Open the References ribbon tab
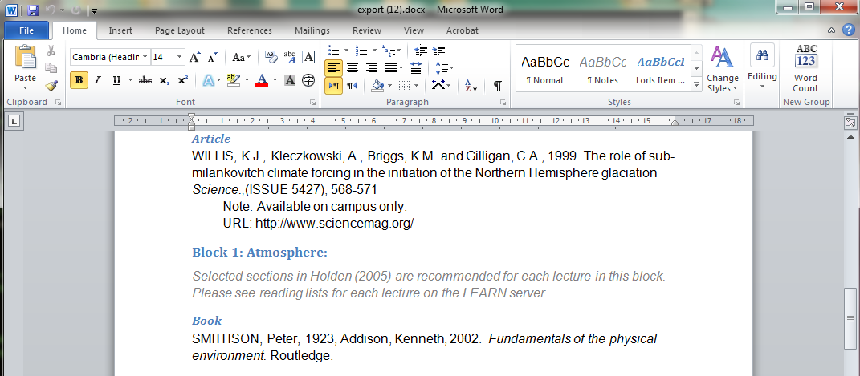This screenshot has height=376, width=860. click(249, 30)
